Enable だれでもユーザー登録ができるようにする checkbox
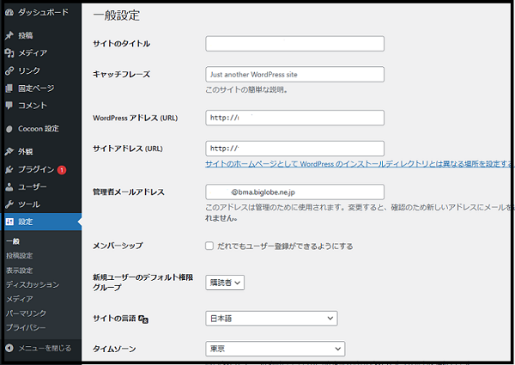The width and height of the screenshot is (515, 365). [x=209, y=246]
